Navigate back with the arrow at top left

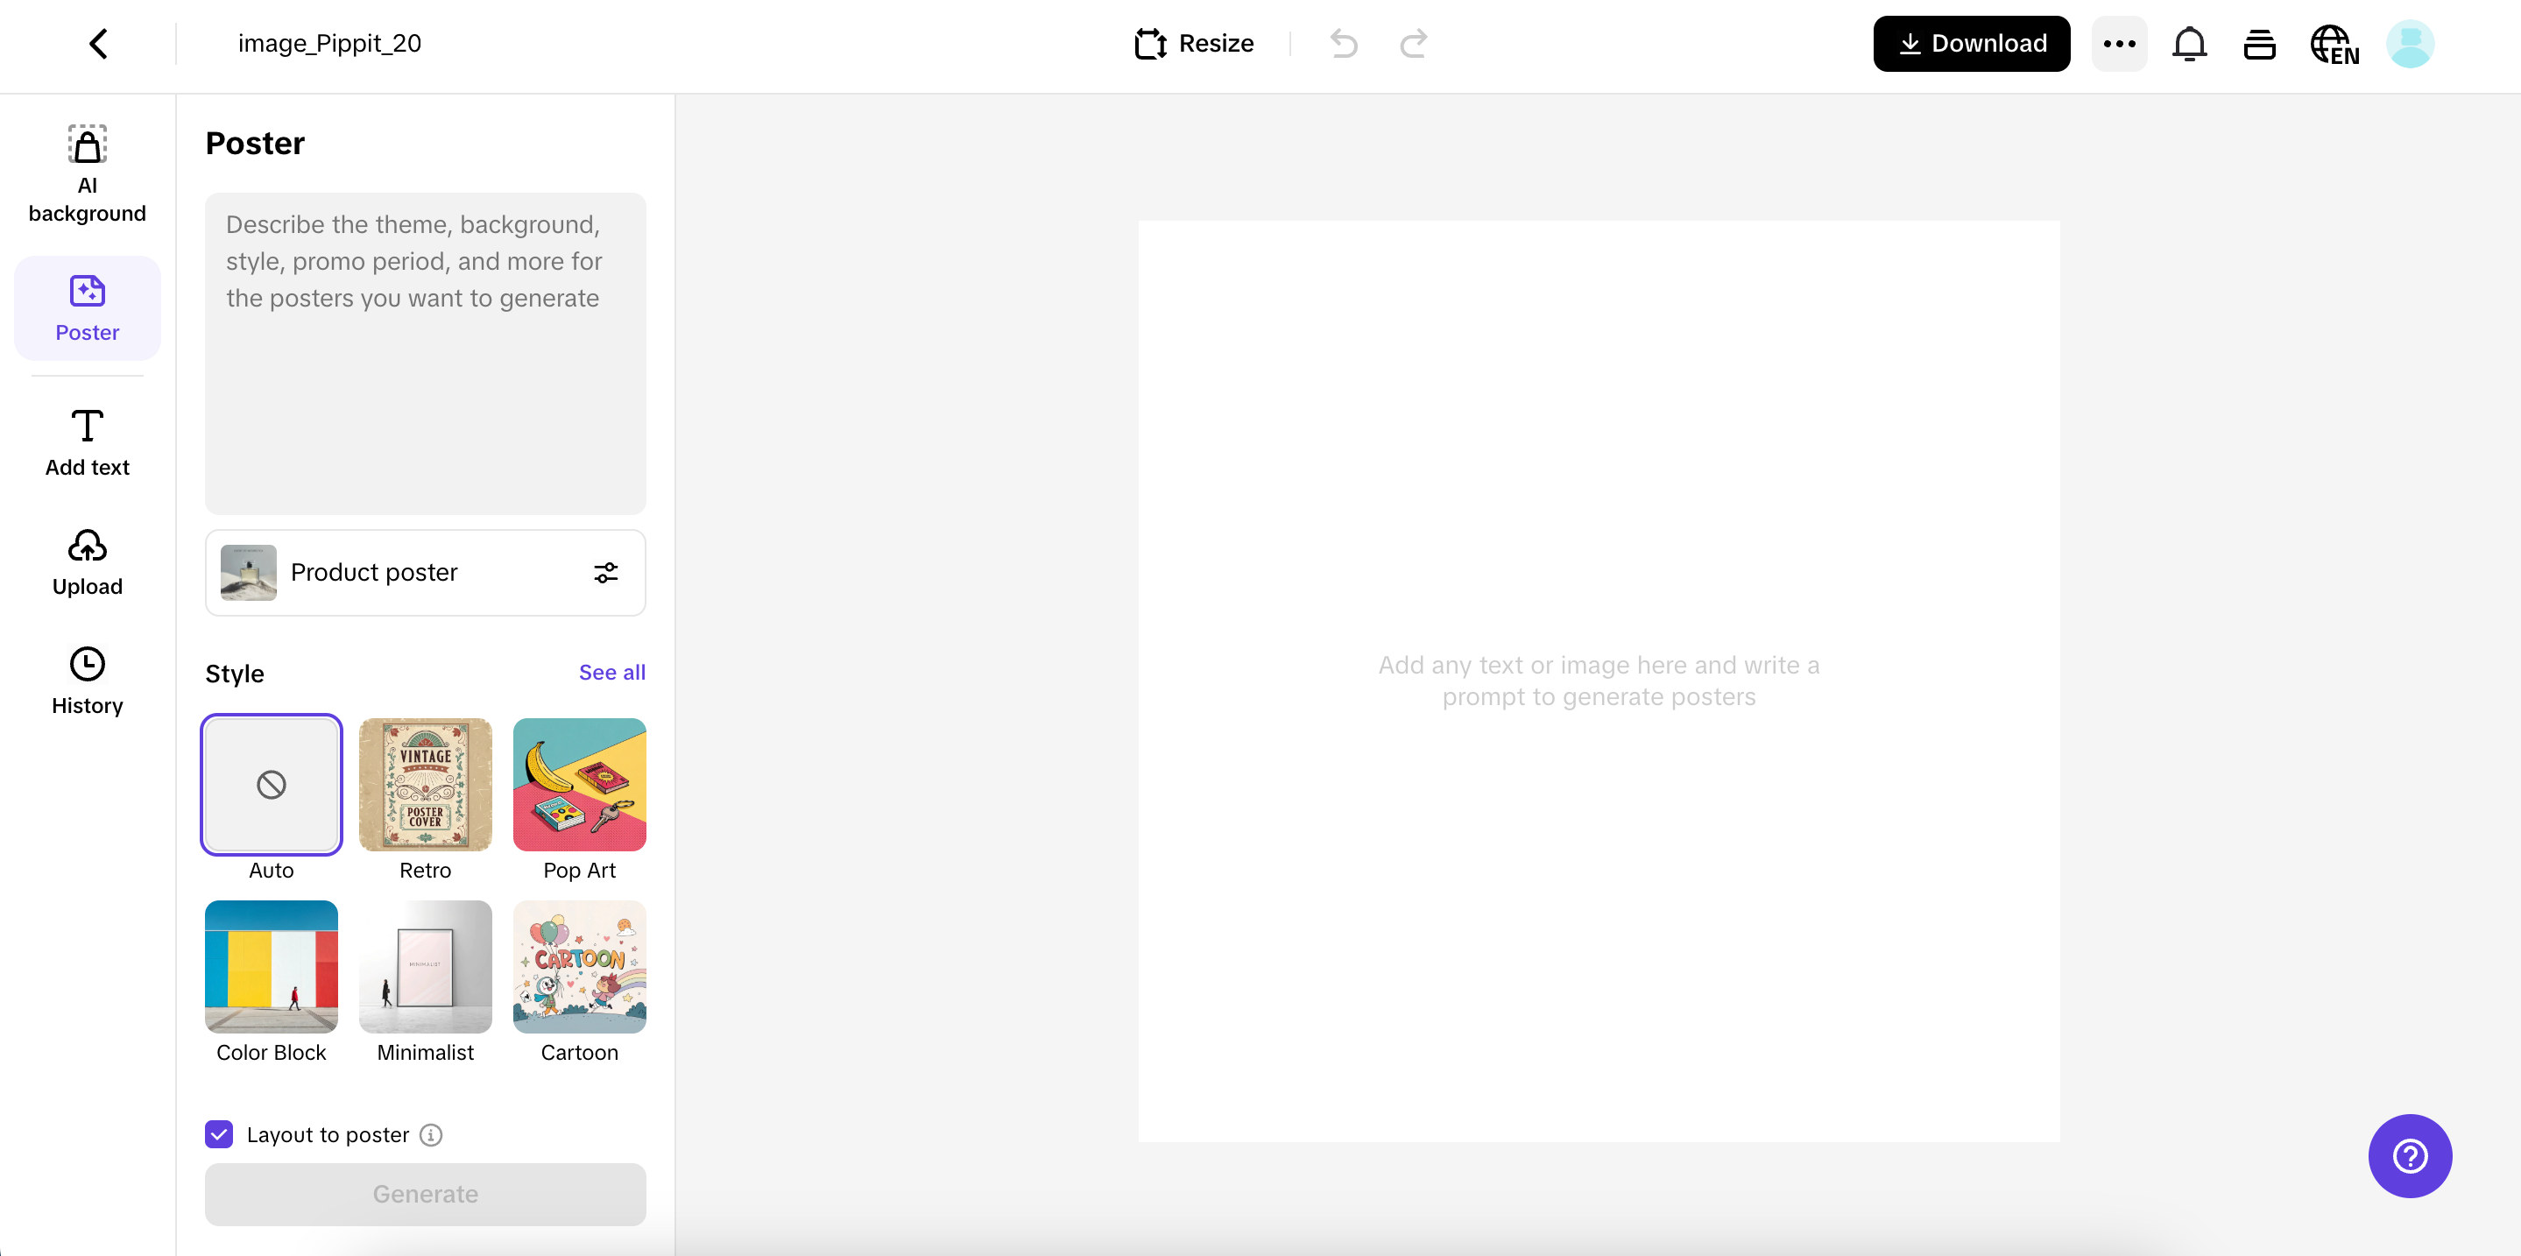tap(98, 43)
